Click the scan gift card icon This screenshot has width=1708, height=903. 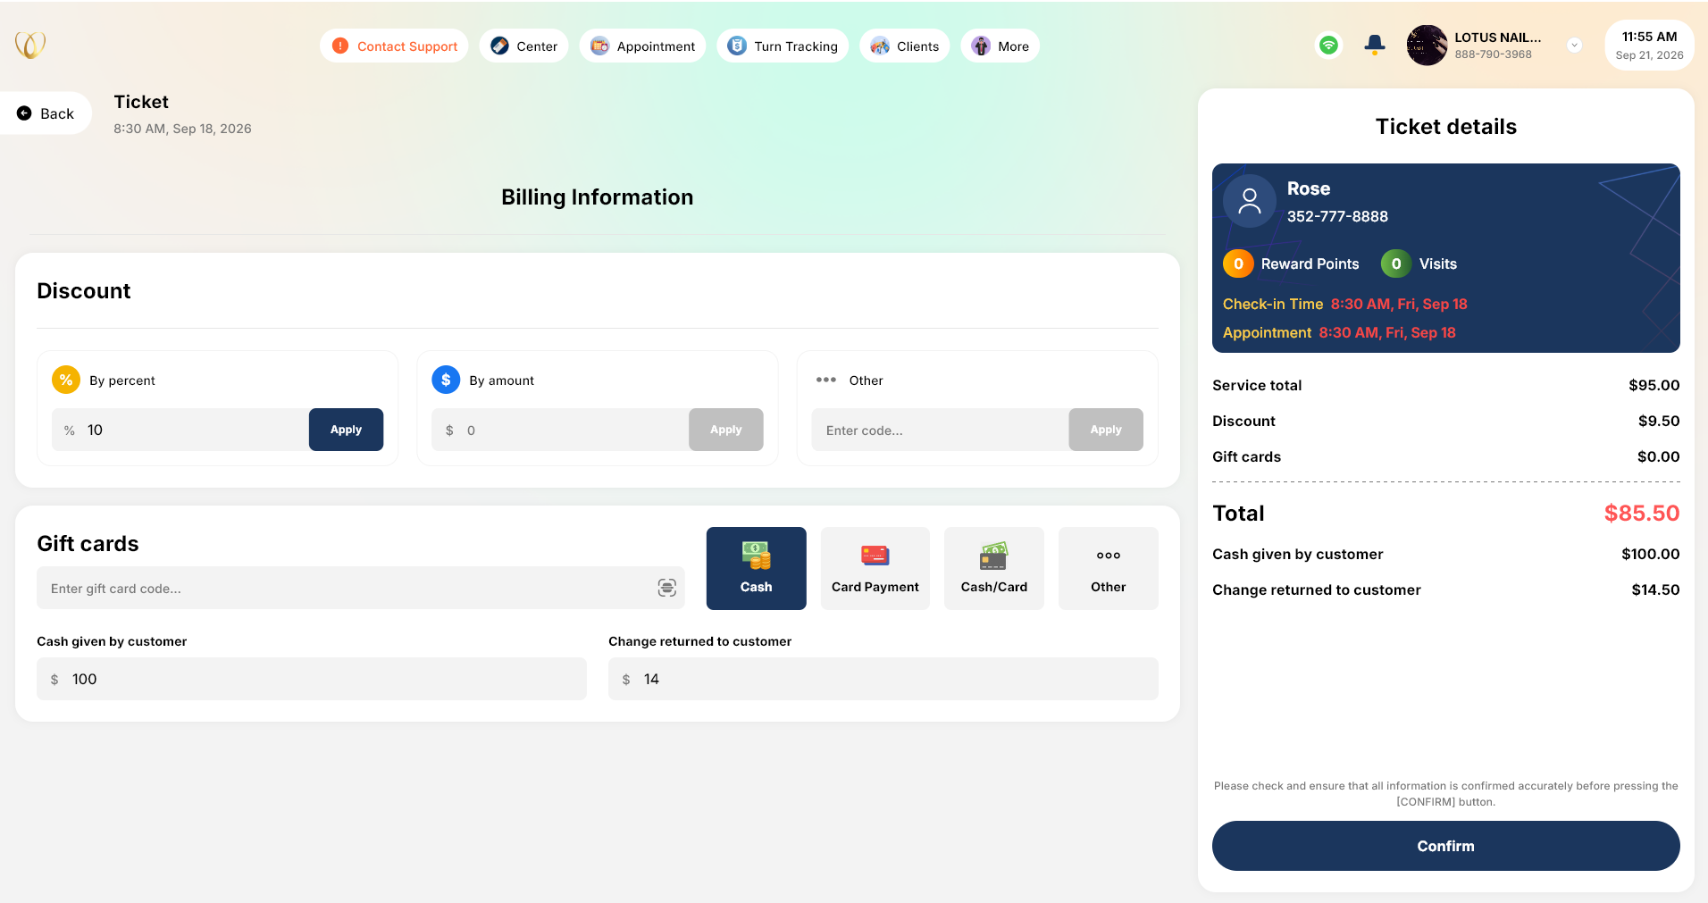(x=666, y=588)
